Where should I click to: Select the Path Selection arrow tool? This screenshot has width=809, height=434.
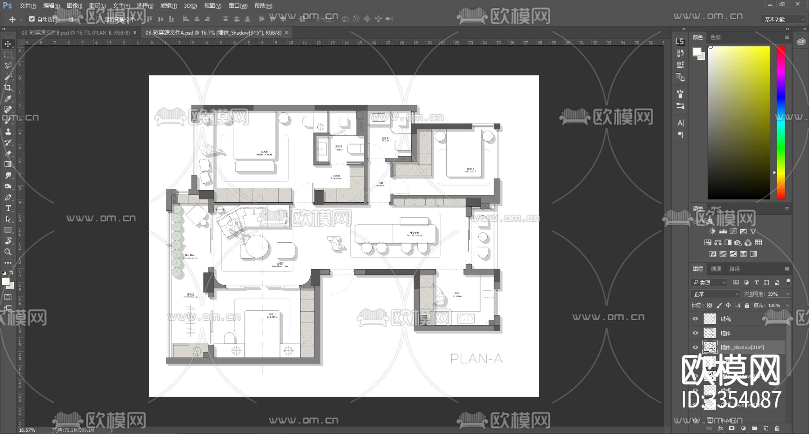(8, 219)
